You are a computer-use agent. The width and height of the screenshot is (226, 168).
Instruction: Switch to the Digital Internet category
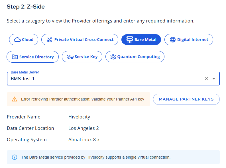[x=189, y=40]
